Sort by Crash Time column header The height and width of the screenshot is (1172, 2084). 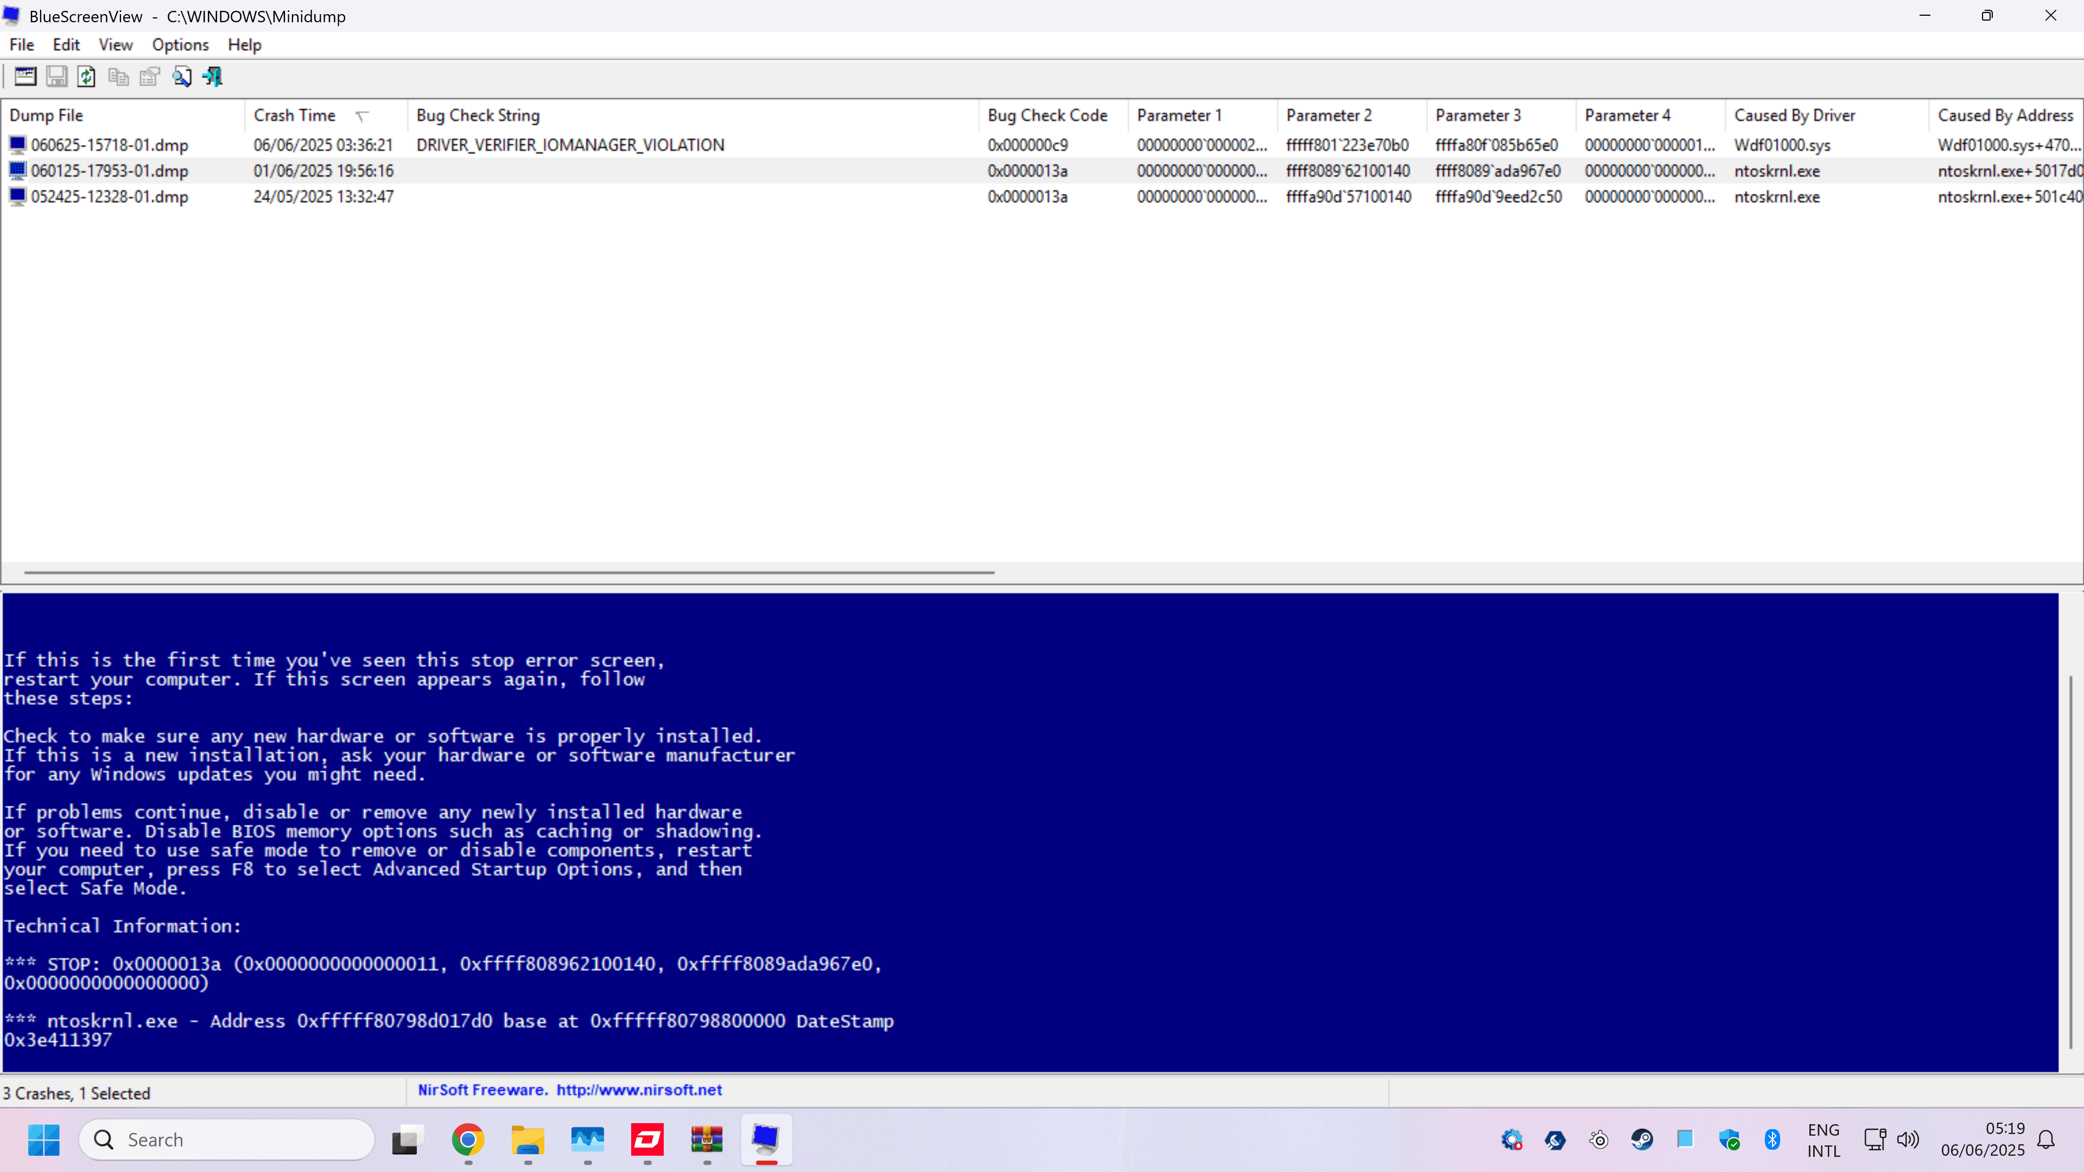click(295, 116)
